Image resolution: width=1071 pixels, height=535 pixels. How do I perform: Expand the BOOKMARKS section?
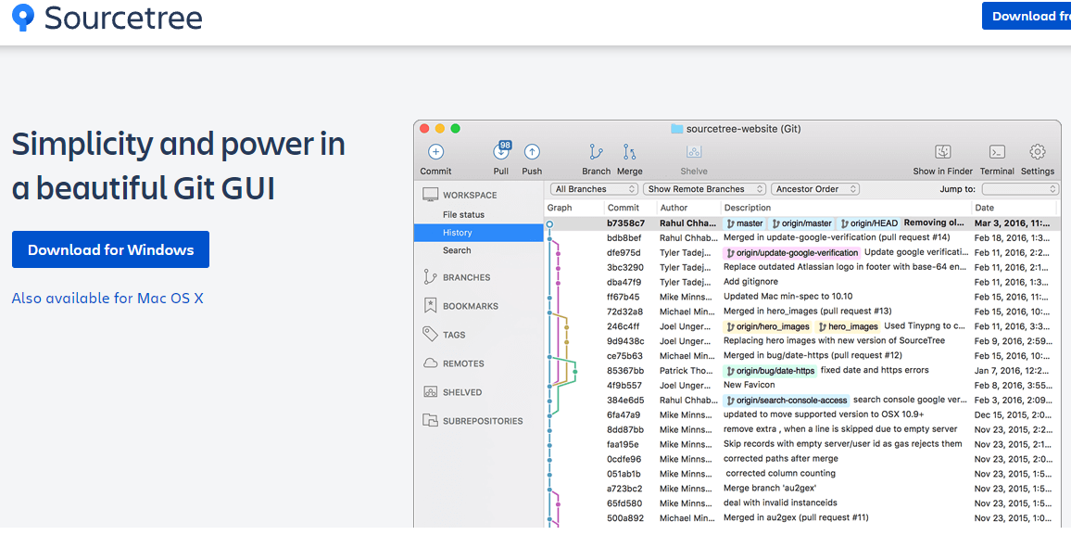(470, 306)
